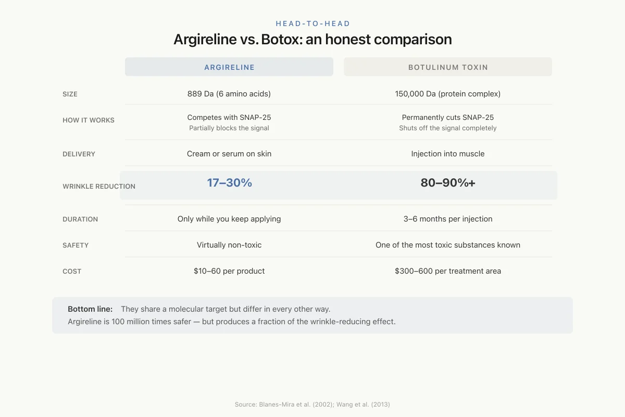Select the 17–30% wrinkle reduction value

tap(229, 183)
